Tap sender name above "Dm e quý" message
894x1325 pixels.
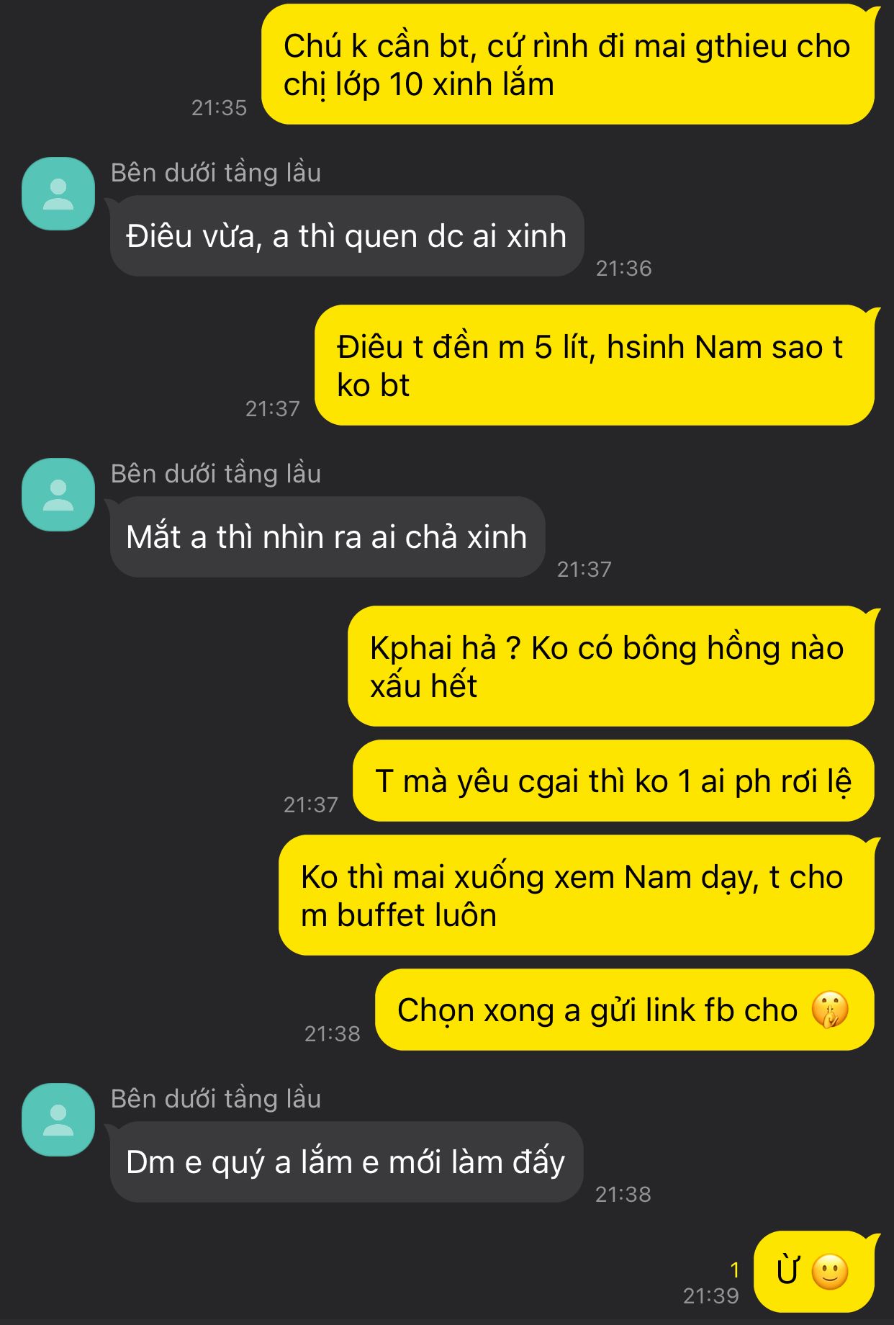(x=216, y=1099)
